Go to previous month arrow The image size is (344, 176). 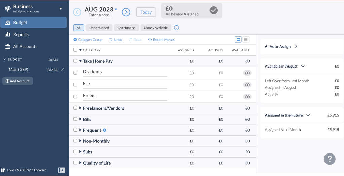coord(77,12)
